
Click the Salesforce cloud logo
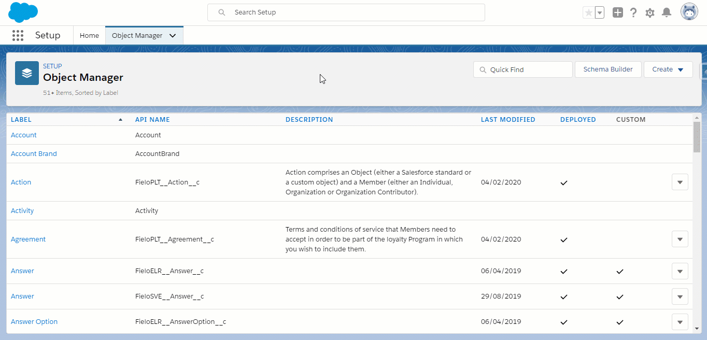(23, 12)
